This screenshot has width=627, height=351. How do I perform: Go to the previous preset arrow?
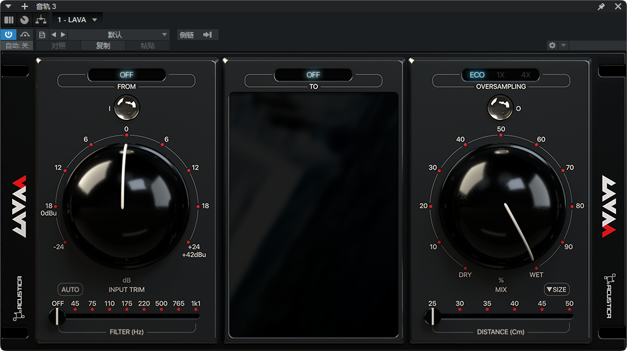53,35
